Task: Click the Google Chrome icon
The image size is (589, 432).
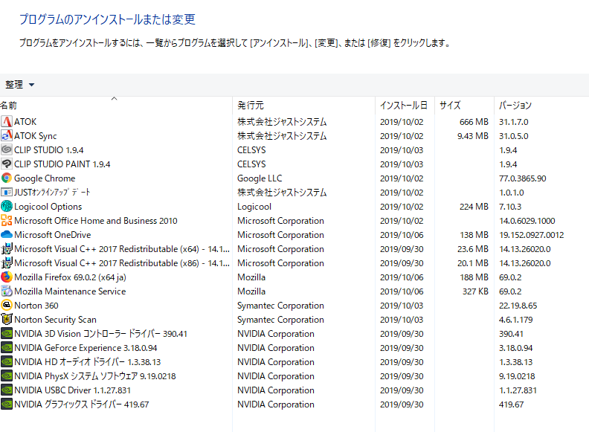Action: [x=7, y=178]
